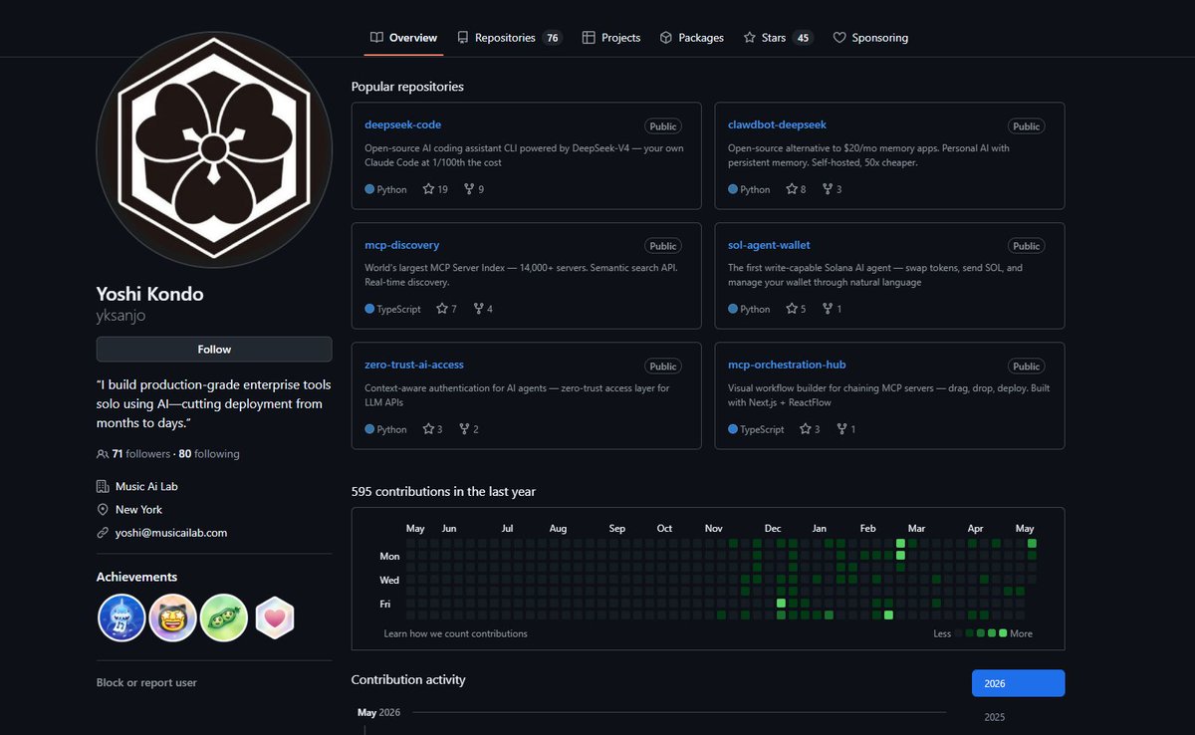Image resolution: width=1195 pixels, height=735 pixels.
Task: View forks of clawdbot-deepseek (3 forks)
Action: [x=832, y=189]
